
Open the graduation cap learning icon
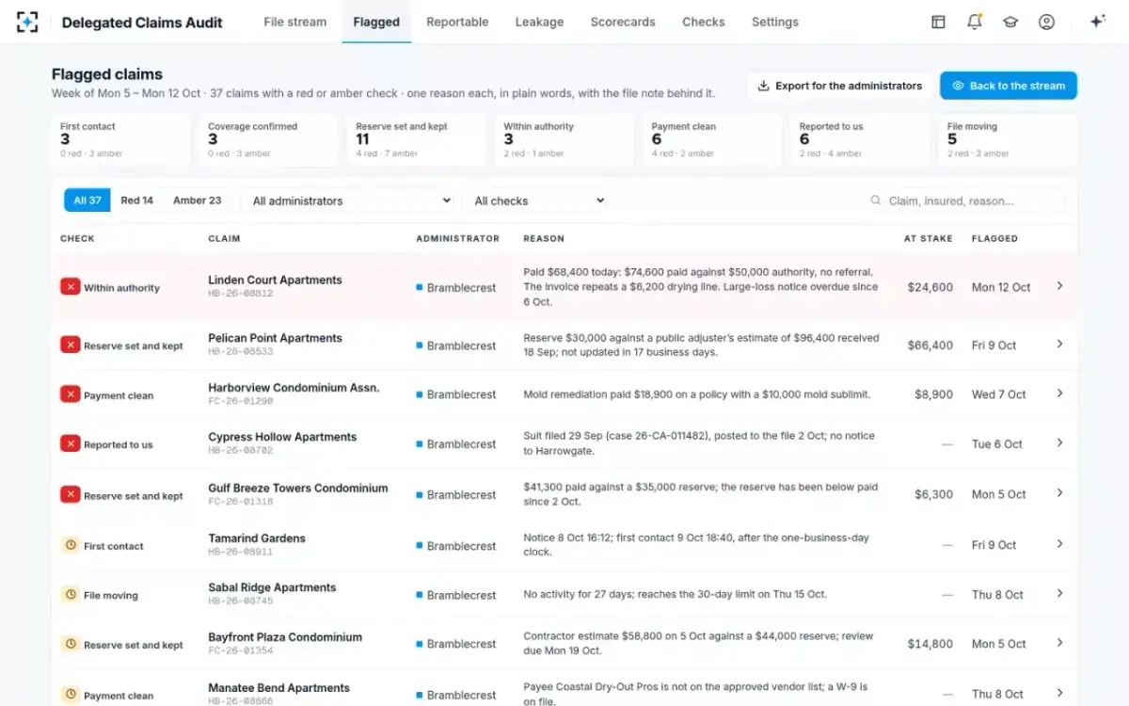tap(1010, 22)
